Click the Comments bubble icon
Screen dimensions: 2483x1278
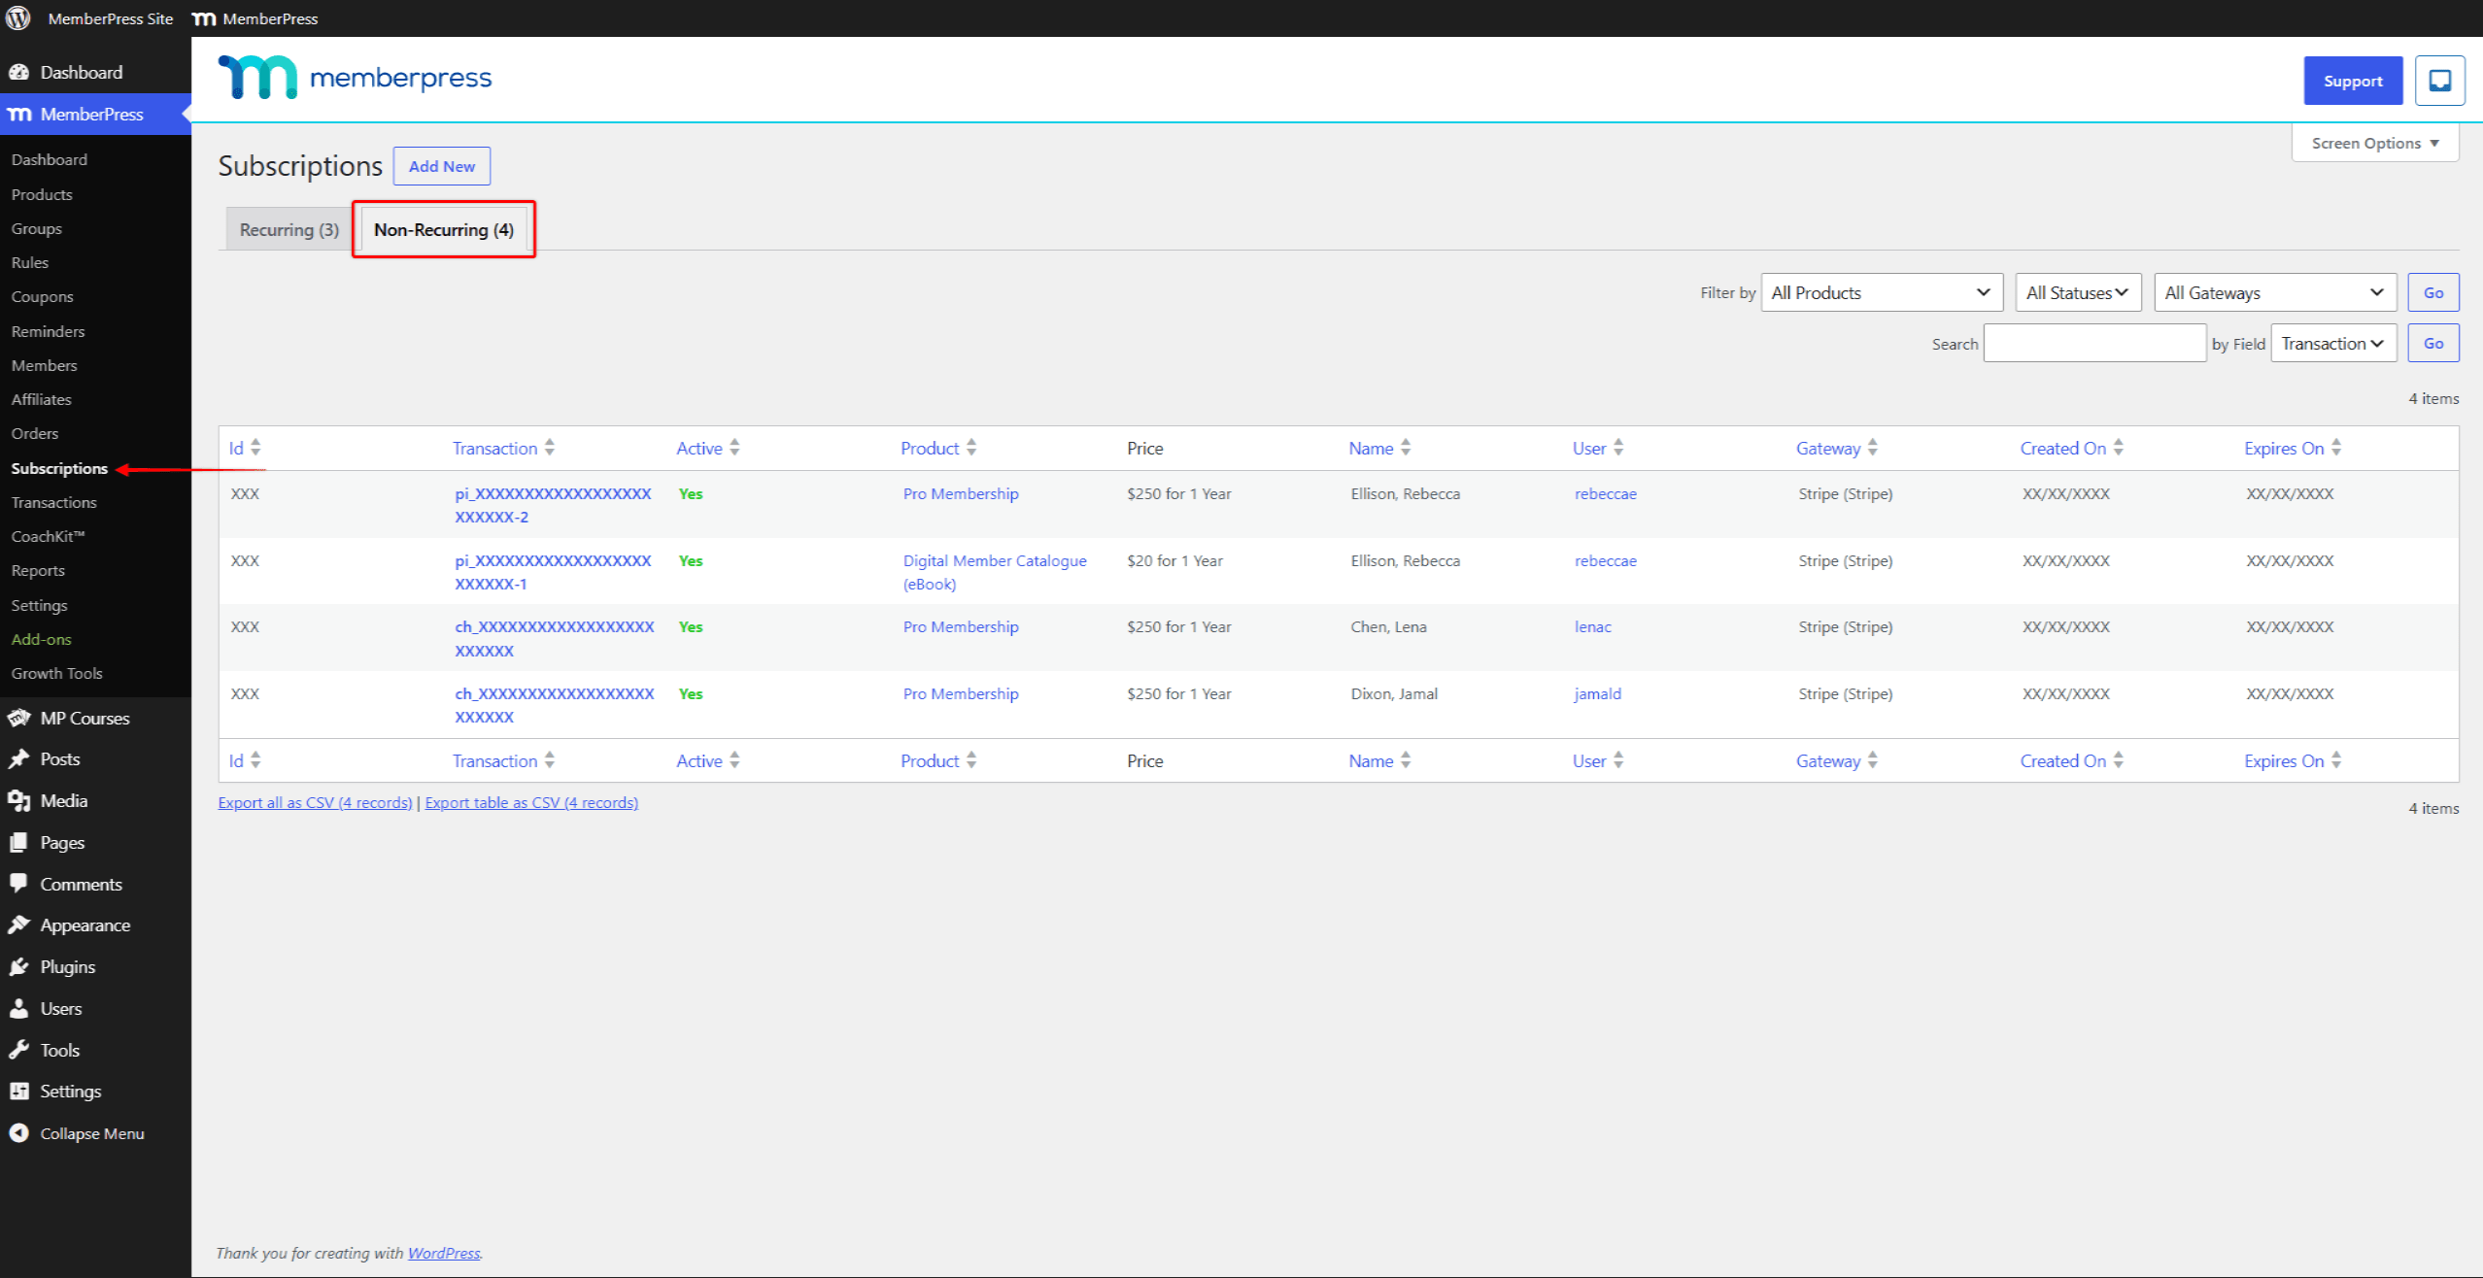pos(18,884)
